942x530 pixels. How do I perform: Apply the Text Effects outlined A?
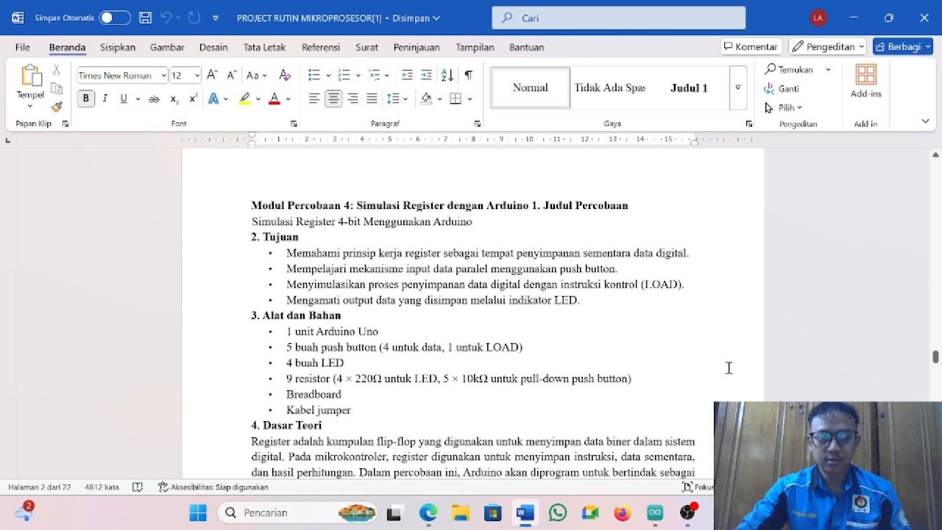[213, 99]
